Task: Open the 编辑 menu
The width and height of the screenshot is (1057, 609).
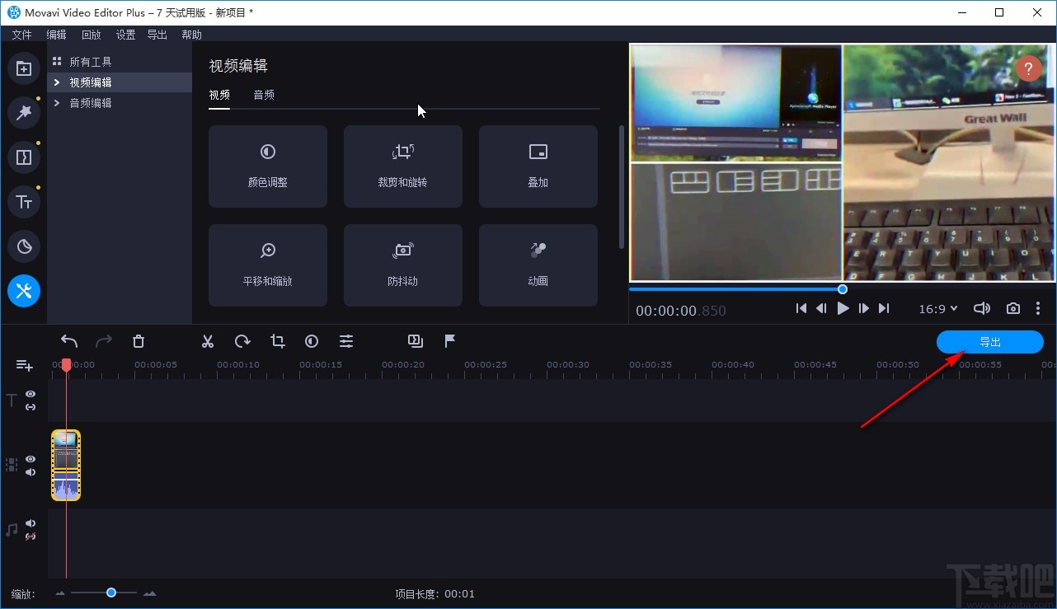Action: pos(56,35)
